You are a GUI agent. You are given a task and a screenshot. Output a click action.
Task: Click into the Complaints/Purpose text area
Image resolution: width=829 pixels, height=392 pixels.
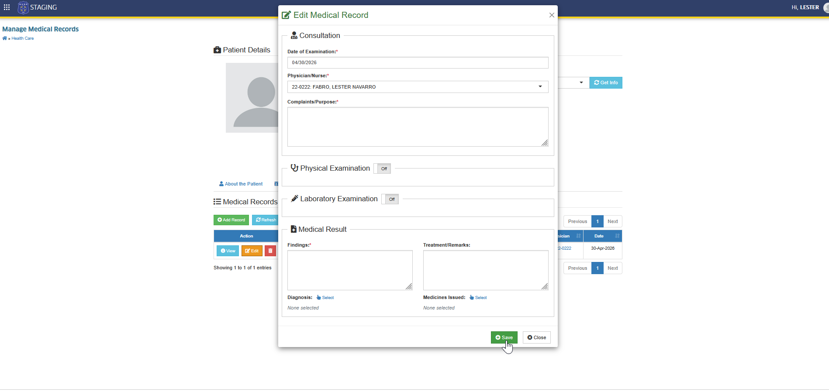418,127
